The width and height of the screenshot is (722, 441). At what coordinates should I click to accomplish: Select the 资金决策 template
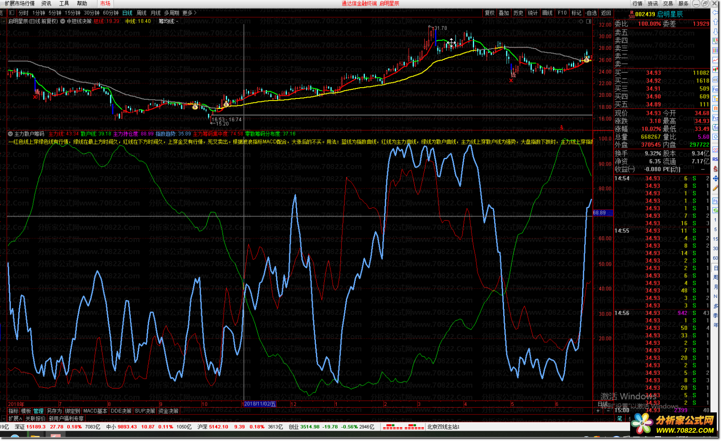coord(168,411)
